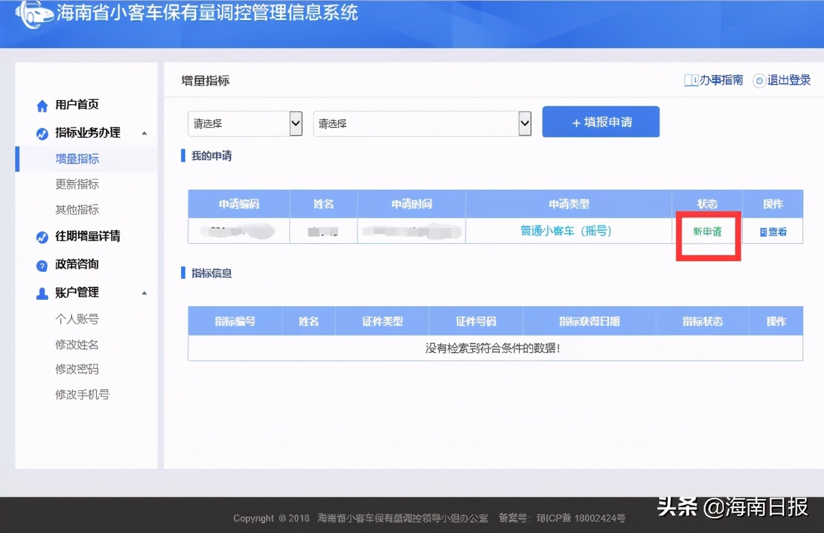Select 更新指标 in the sidebar

(77, 184)
